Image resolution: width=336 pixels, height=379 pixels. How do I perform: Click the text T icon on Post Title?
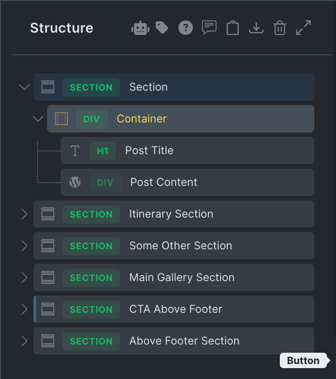[75, 151]
